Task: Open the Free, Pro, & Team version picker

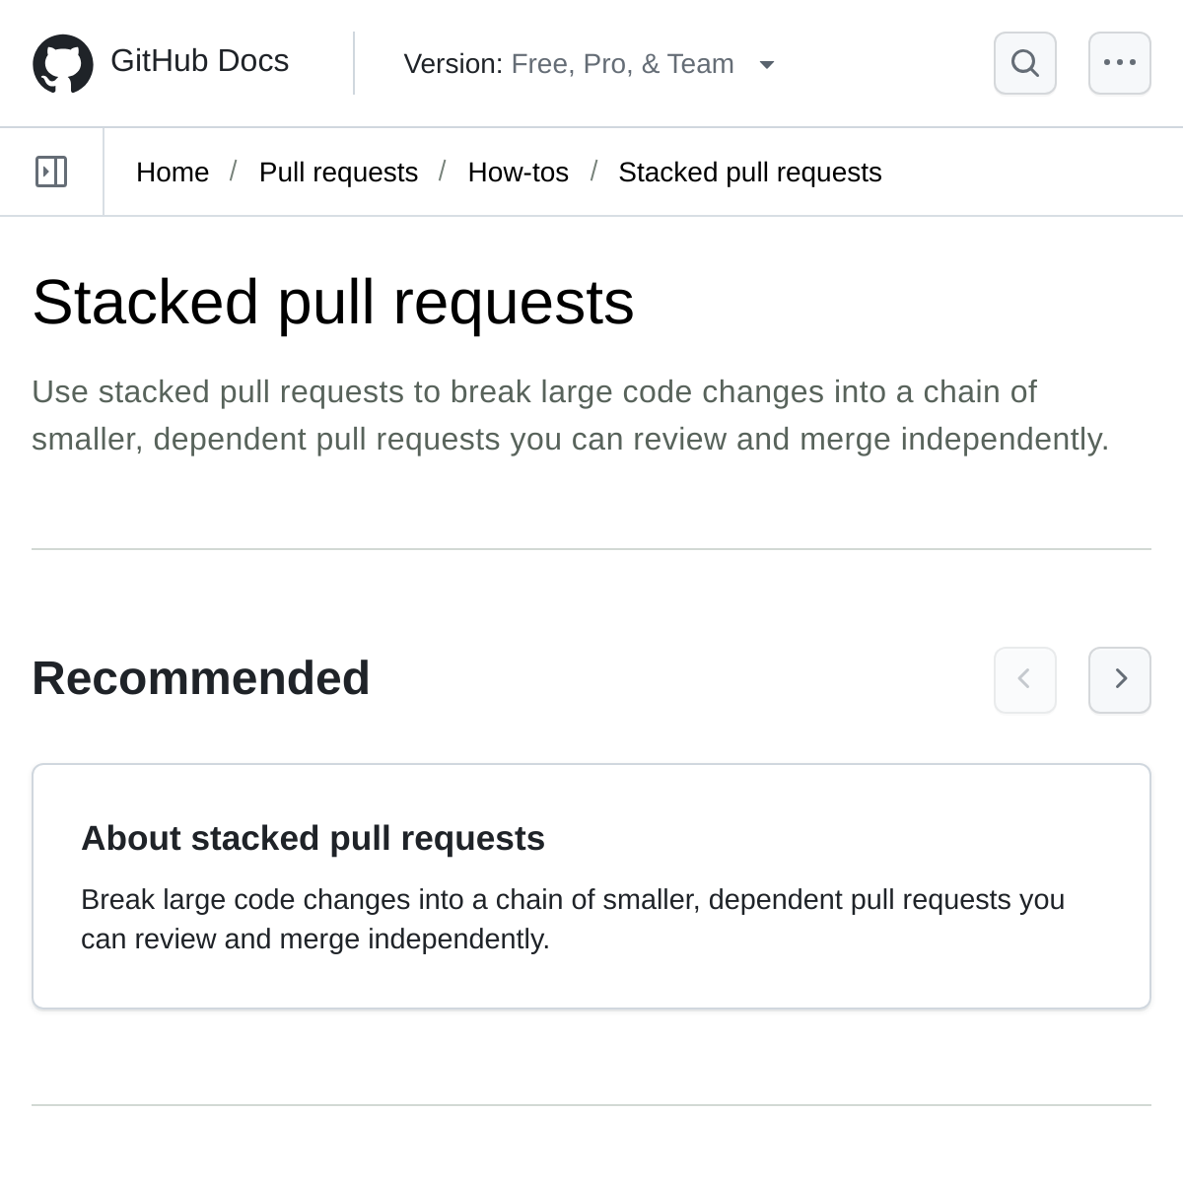Action: click(x=622, y=64)
